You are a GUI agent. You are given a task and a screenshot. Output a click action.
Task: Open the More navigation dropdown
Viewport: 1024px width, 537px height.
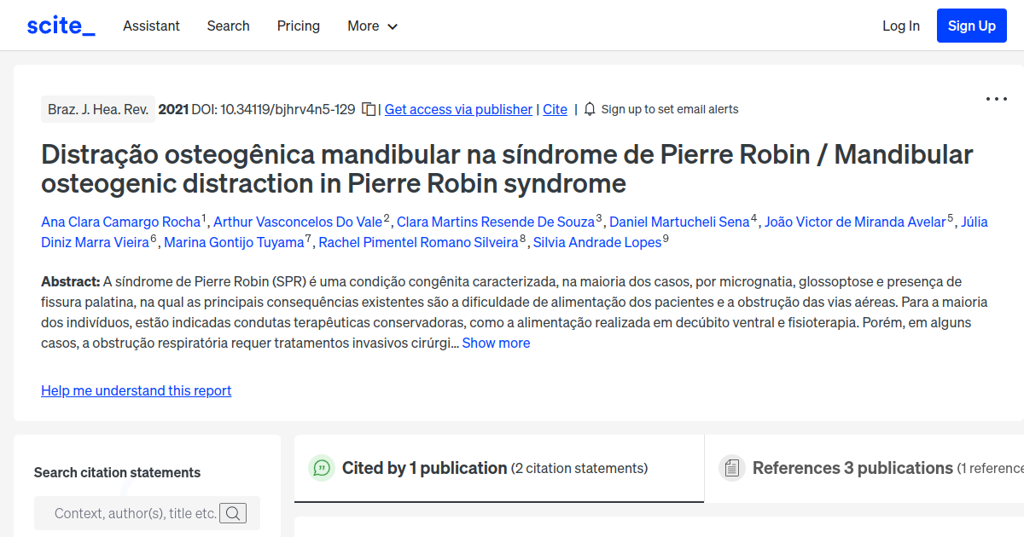pos(372,26)
